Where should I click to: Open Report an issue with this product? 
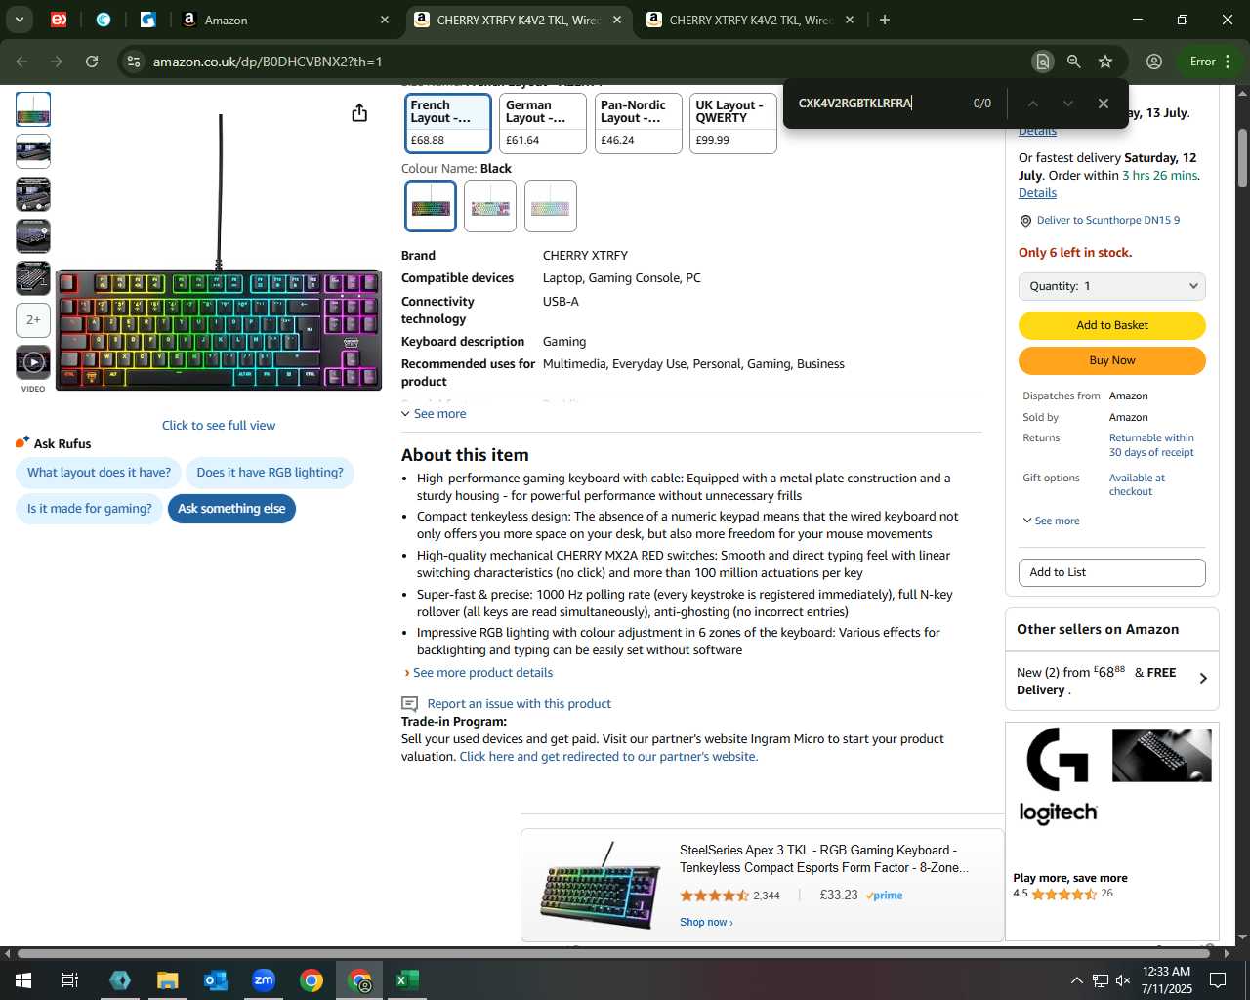[519, 704]
